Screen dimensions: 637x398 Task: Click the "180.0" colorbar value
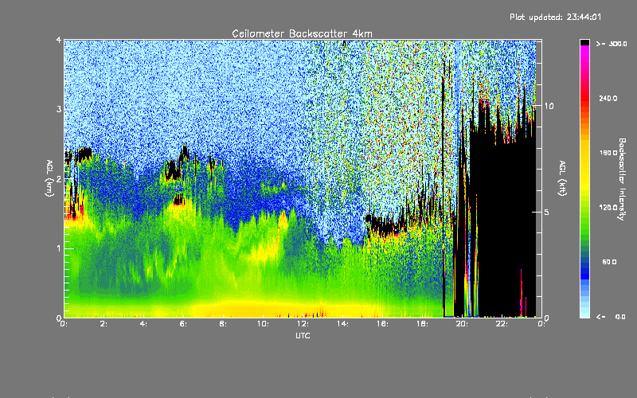coord(608,153)
